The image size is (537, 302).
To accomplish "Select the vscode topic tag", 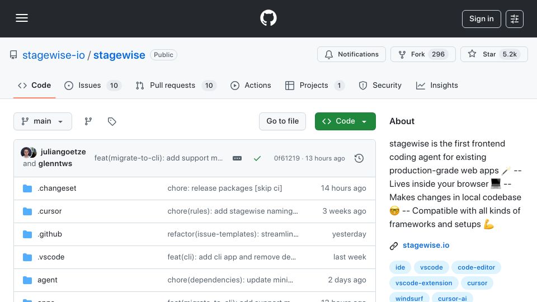I will click(x=431, y=267).
